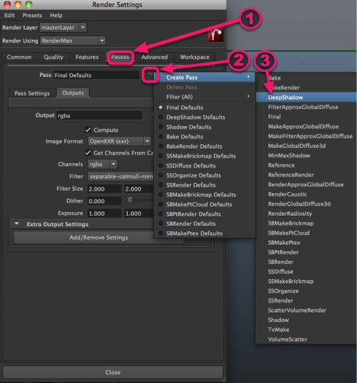Viewport: 357px width, 383px height.
Task: Collapse the Extra Output Settings section
Action: 17,224
